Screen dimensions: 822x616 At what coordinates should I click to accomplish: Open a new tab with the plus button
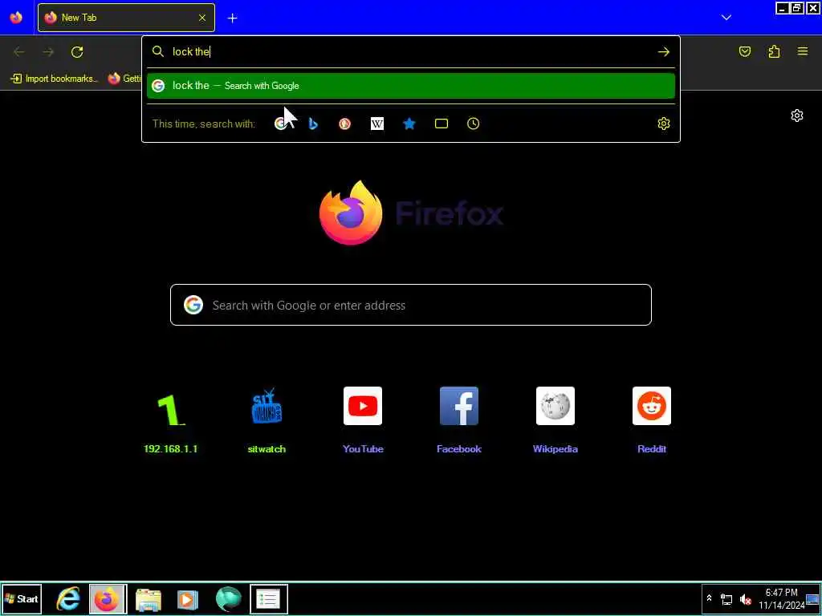pos(232,18)
